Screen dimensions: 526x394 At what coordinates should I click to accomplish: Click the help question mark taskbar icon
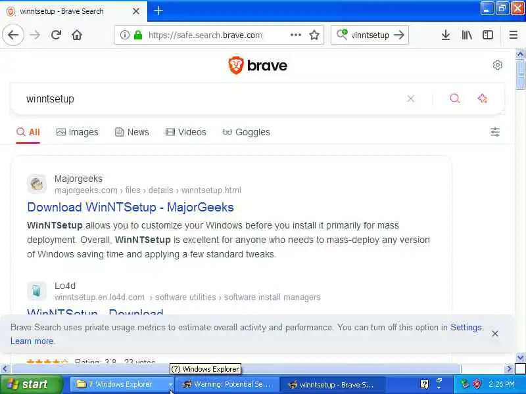(424, 384)
